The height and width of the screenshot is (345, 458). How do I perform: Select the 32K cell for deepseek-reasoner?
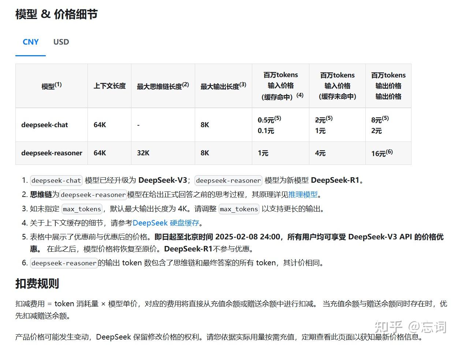point(143,153)
